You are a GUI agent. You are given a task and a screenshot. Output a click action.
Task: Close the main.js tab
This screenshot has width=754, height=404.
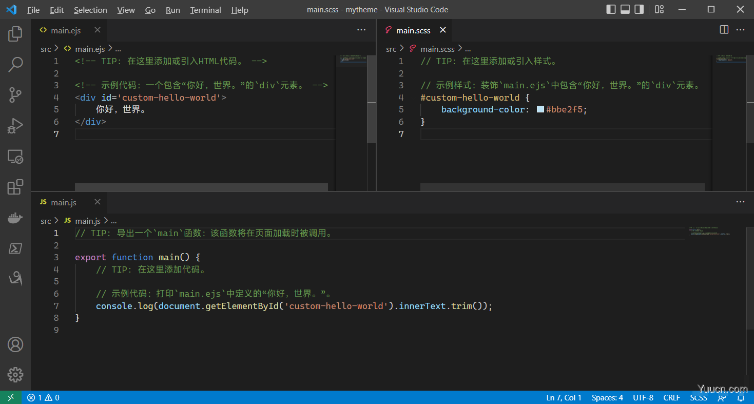pos(98,202)
